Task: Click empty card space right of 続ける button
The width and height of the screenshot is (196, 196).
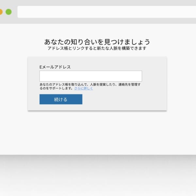Action: (x=124, y=99)
